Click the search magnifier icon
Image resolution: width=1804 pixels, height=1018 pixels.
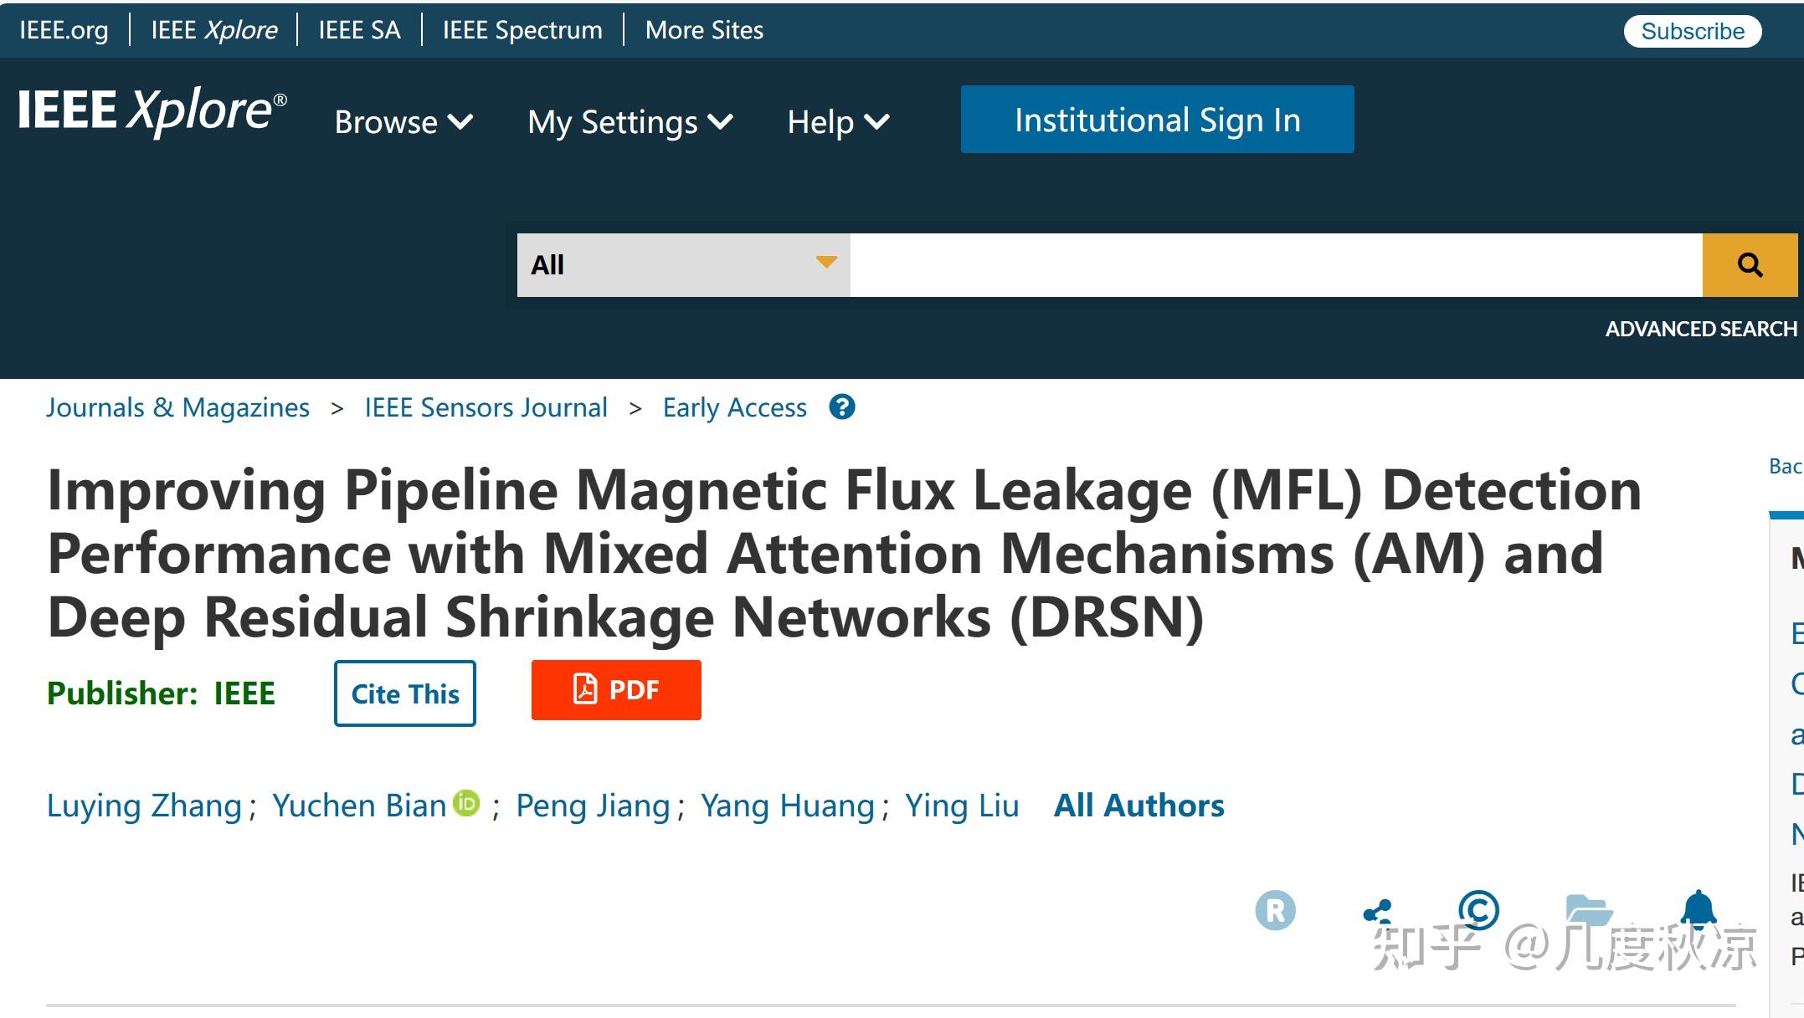[1749, 263]
